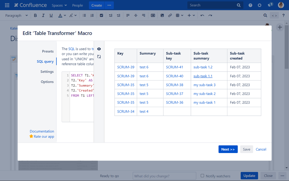The image size is (289, 181).
Task: Open the Spaces dropdown menu
Action: pos(59,5)
